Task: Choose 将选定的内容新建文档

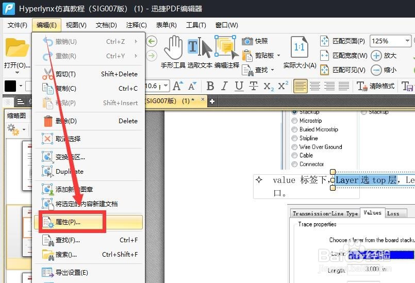Action: 88,204
